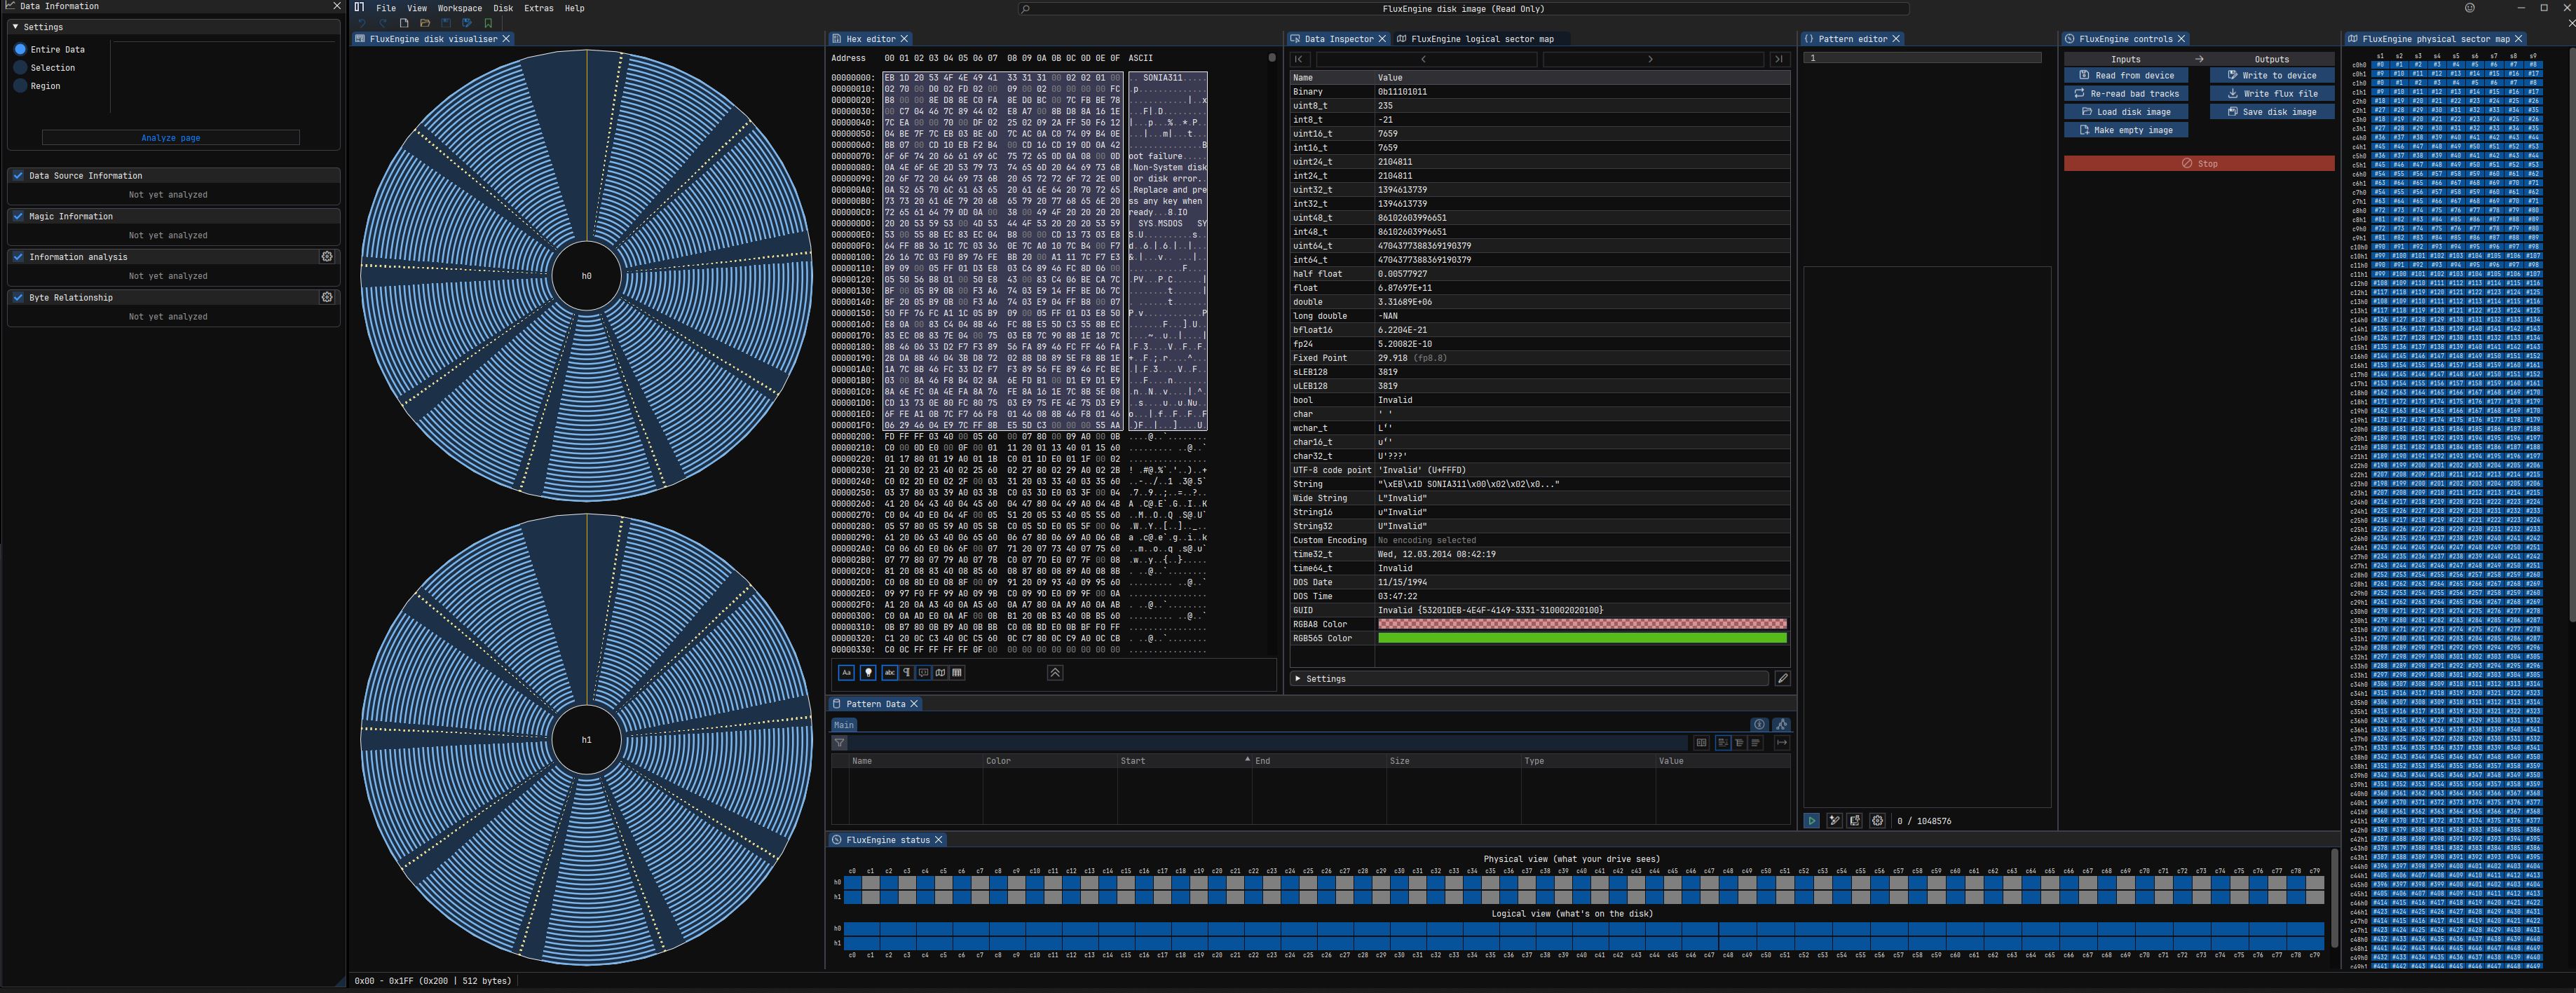
Task: Click the lightbulb highlight icon in hex editor footer
Action: pos(868,673)
